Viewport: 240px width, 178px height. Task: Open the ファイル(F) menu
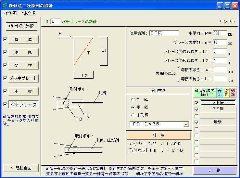pos(10,13)
